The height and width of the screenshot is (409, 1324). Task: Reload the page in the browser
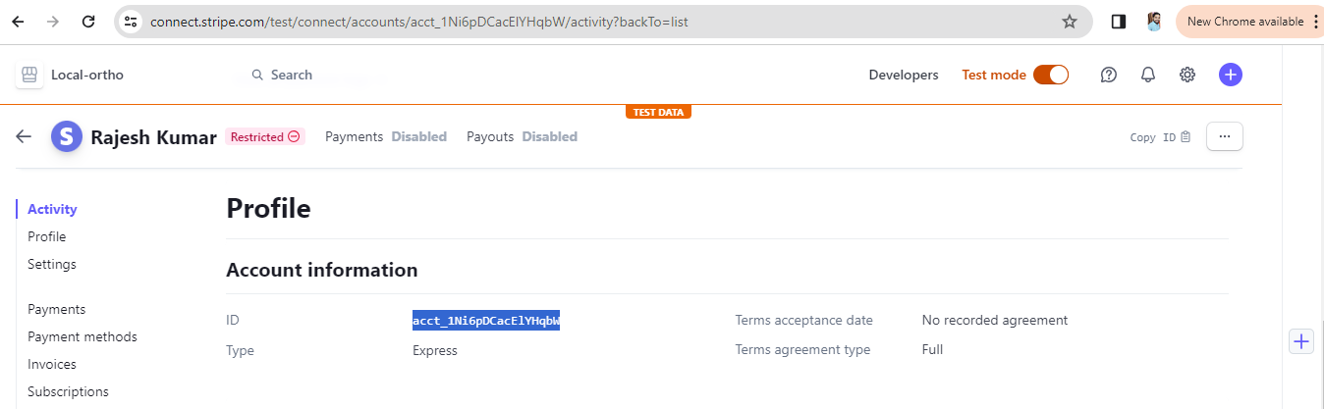point(88,21)
